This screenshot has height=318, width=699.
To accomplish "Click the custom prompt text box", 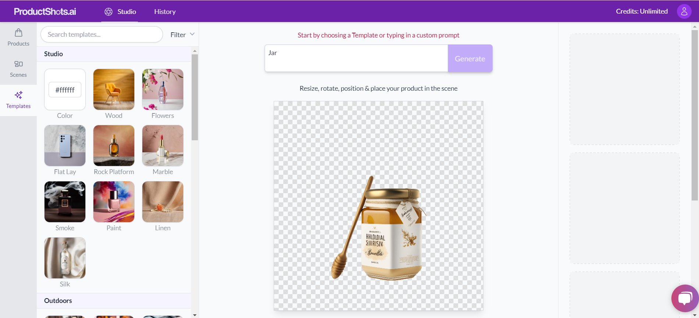I will [356, 58].
